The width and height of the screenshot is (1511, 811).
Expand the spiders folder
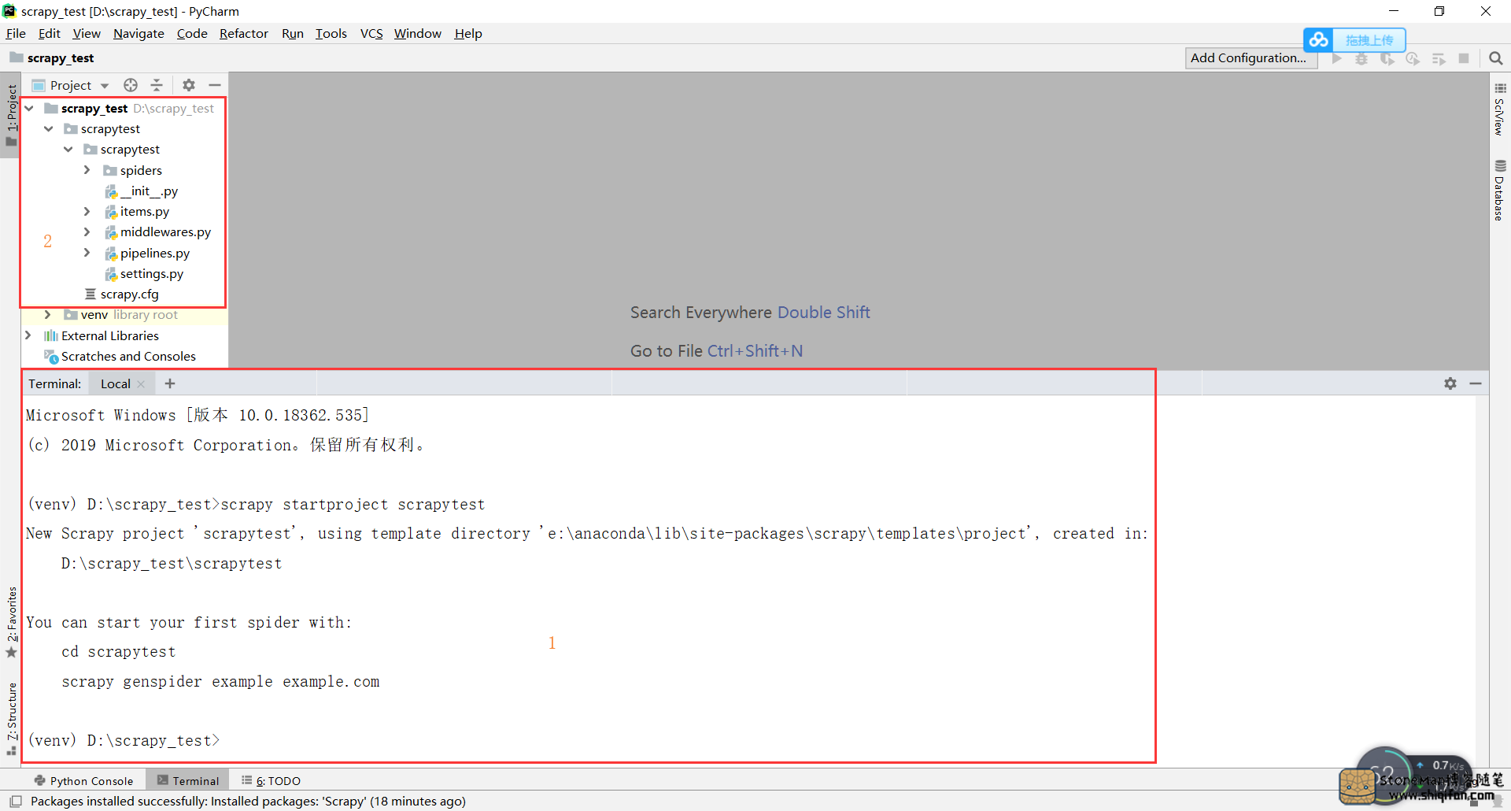pyautogui.click(x=87, y=170)
